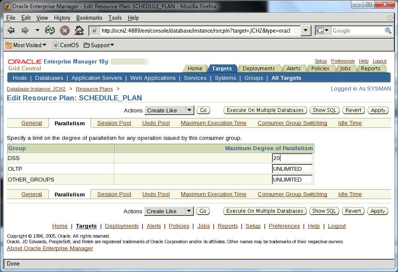Click the upper Revert button

(x=353, y=110)
